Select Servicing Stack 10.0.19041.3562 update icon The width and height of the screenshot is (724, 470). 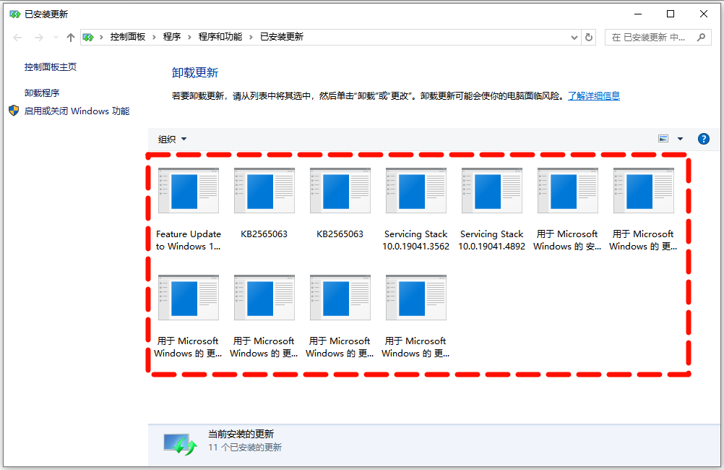[416, 190]
